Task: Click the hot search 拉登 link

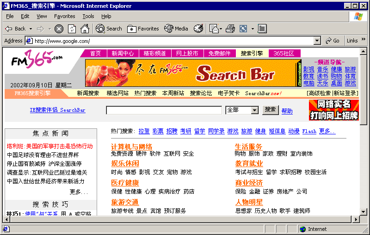Action: pyautogui.click(x=144, y=131)
